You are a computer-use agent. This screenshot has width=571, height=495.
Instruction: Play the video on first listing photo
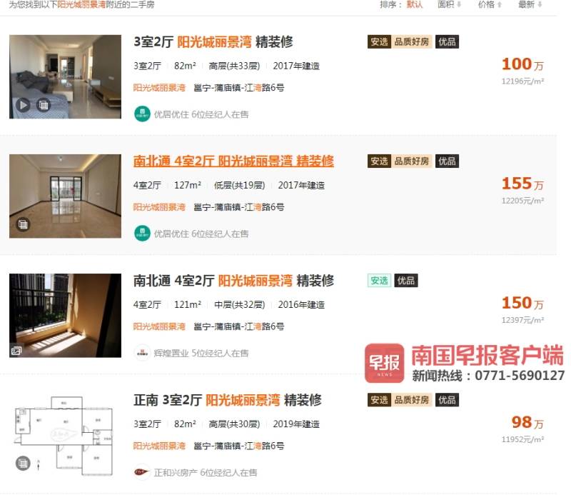[x=23, y=105]
